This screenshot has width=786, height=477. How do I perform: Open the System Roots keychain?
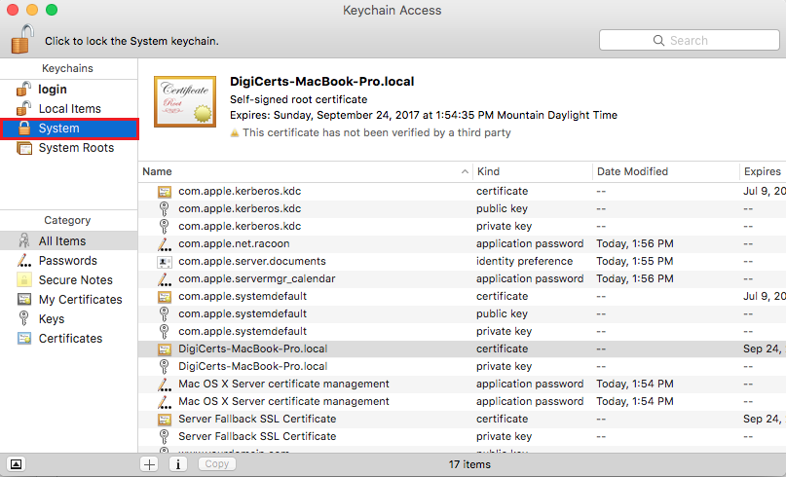click(x=76, y=148)
